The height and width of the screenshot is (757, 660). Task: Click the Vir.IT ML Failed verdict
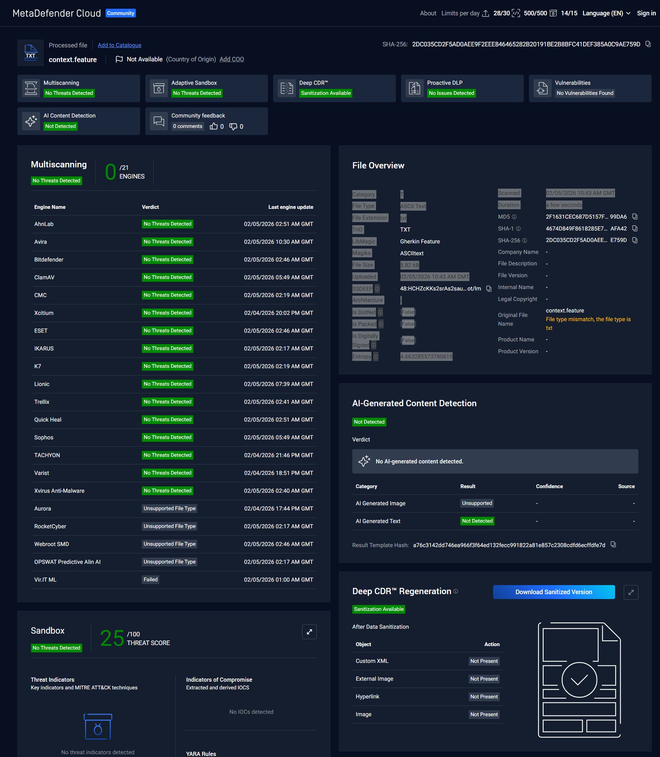coord(151,580)
